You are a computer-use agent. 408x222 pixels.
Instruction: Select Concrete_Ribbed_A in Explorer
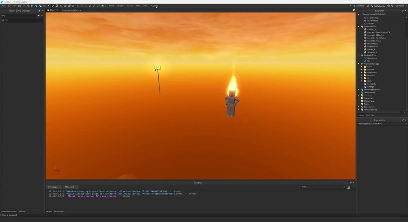coord(375,35)
